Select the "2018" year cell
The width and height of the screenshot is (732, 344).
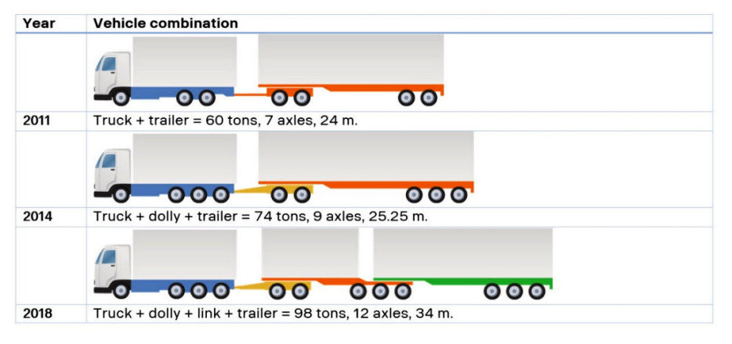[x=38, y=314]
